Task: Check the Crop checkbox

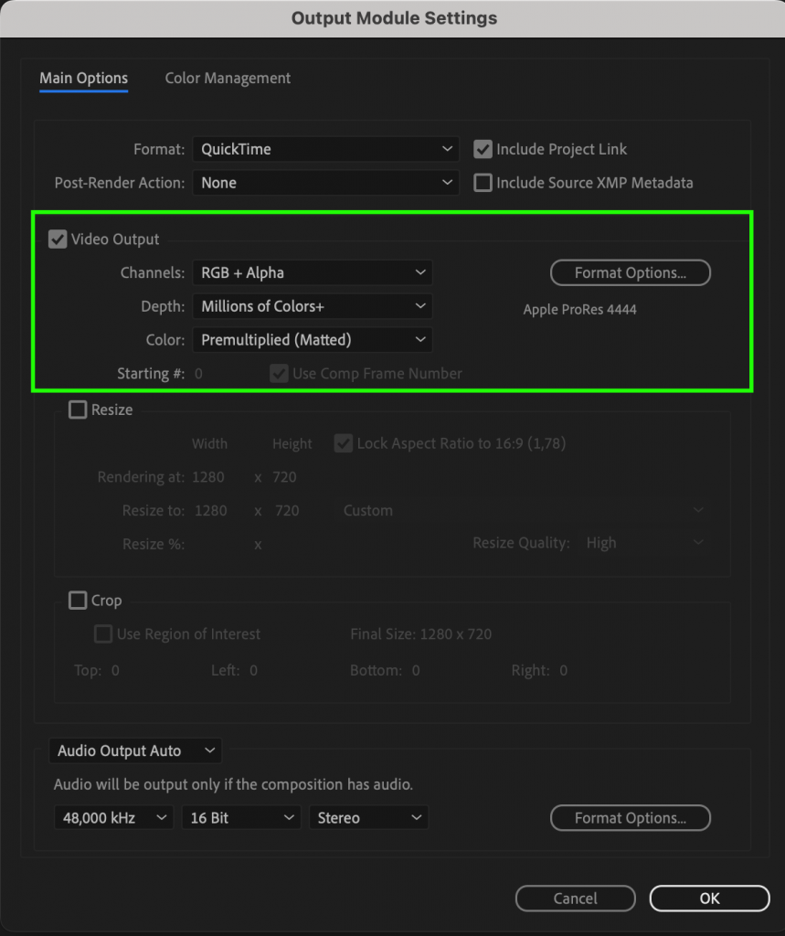Action: coord(78,600)
